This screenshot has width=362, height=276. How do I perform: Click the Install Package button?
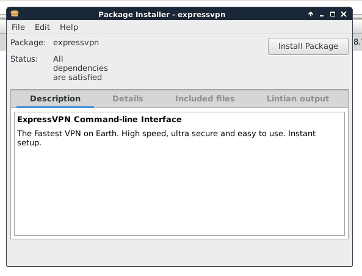coord(308,46)
